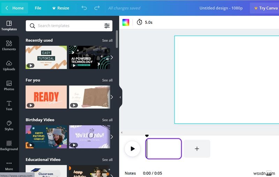This screenshot has height=177, width=279.
Task: Open the background color picker
Action: click(x=126, y=22)
